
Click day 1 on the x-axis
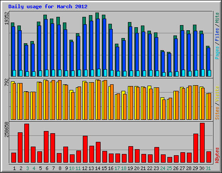[x=14, y=168]
